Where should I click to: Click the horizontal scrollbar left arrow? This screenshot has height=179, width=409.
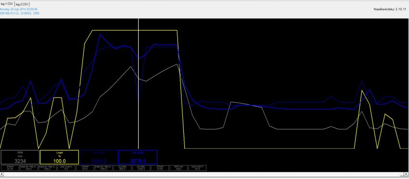click(2, 174)
